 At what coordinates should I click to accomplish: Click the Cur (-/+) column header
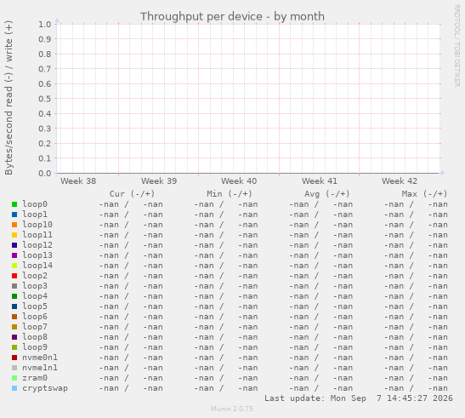[x=133, y=194]
